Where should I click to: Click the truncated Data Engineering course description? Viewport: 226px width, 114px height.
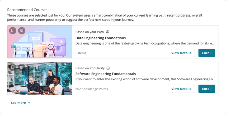(x=145, y=43)
